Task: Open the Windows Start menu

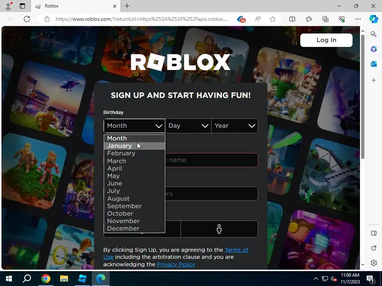Action: [9, 279]
